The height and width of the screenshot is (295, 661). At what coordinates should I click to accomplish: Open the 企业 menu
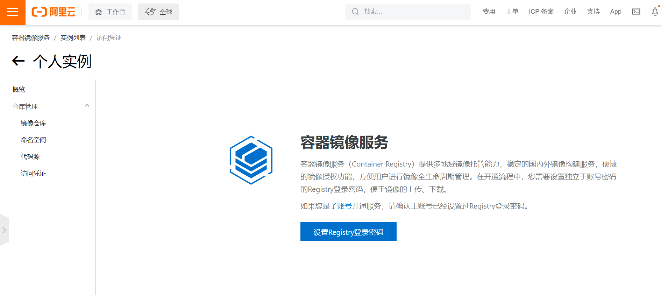(570, 12)
